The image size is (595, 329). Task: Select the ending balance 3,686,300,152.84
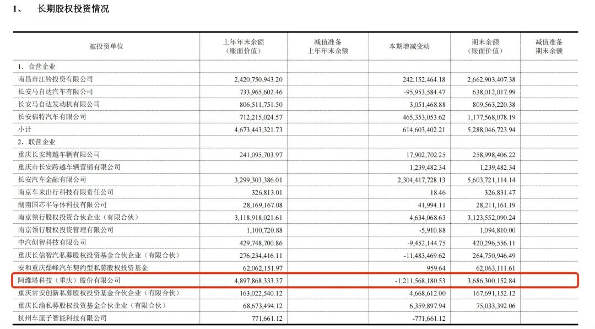(485, 281)
